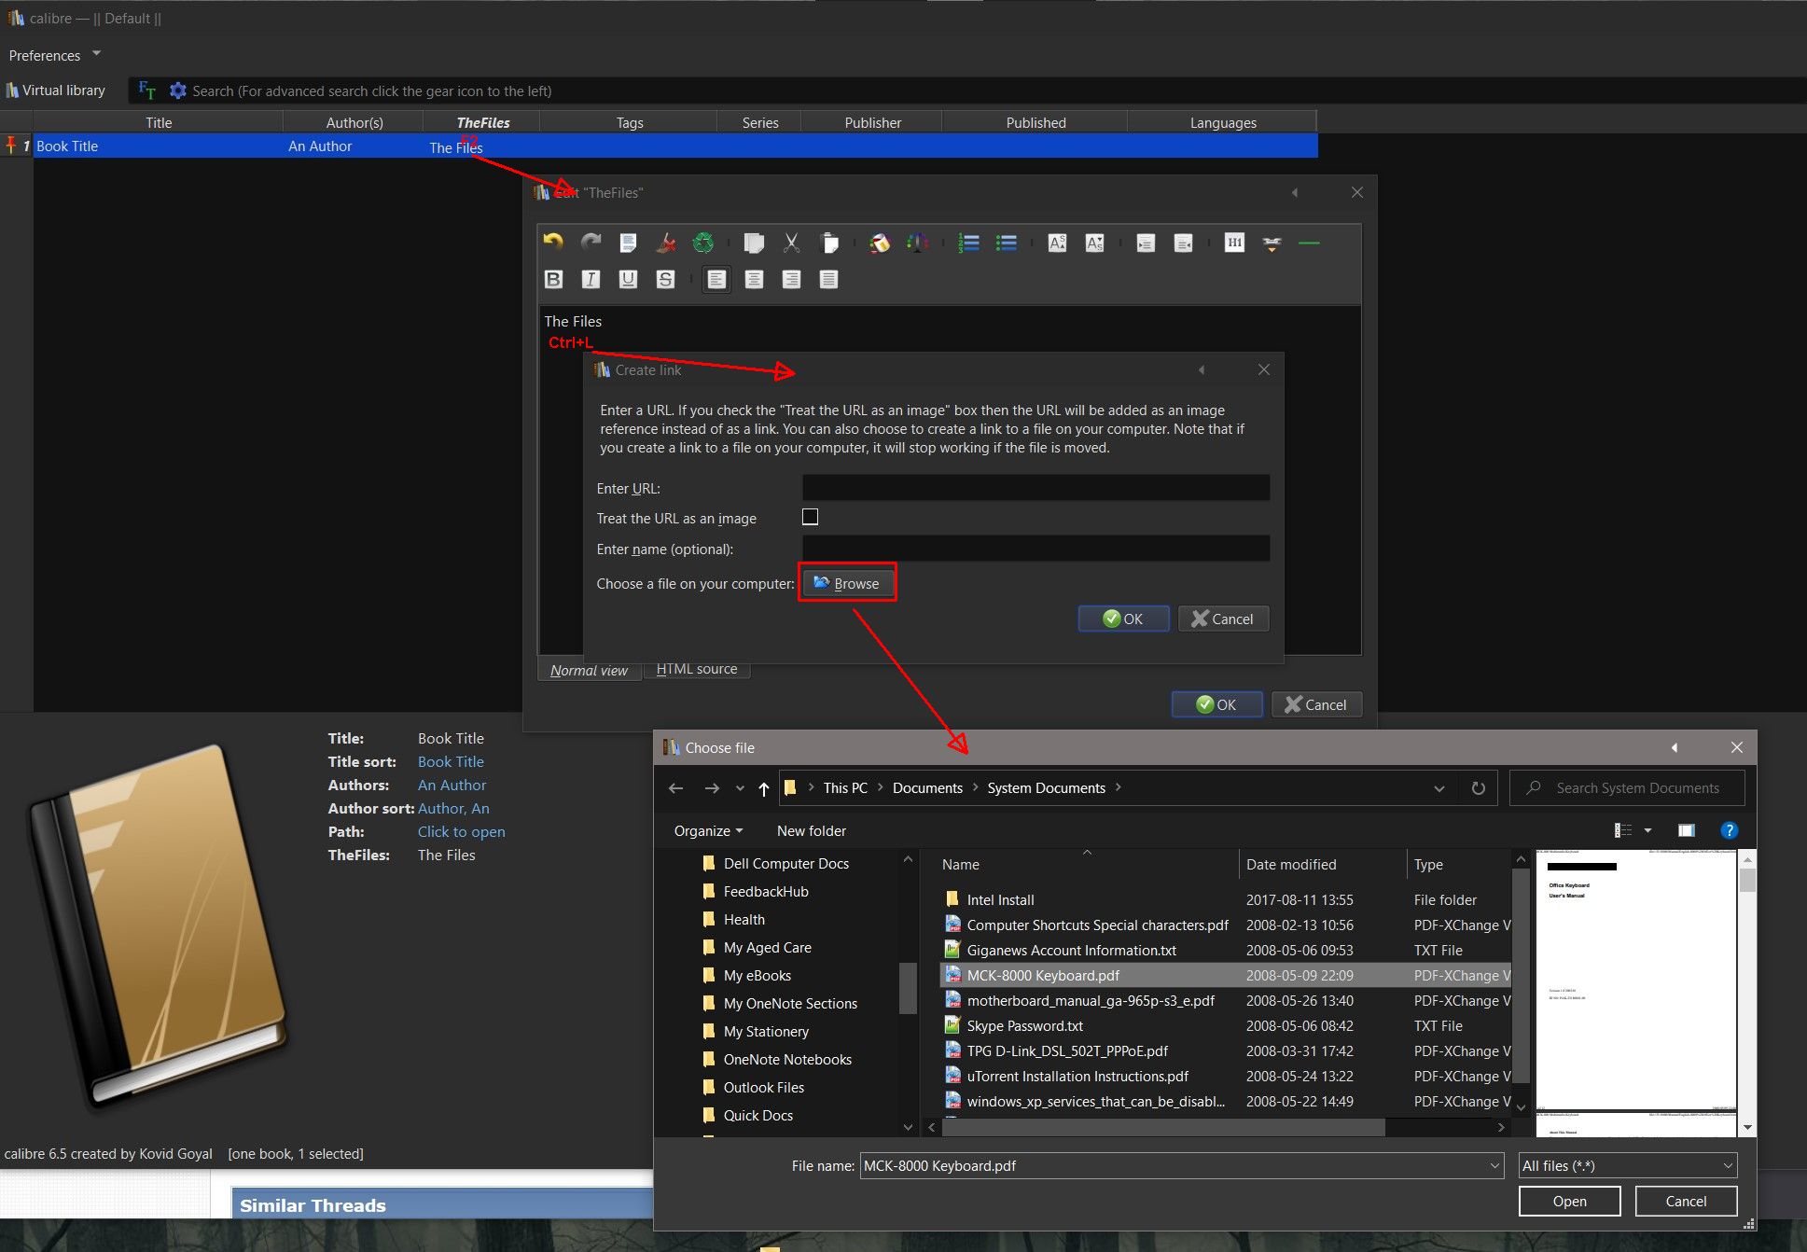Viewport: 1807px width, 1252px height.
Task: Click the Browse button
Action: coord(846,583)
